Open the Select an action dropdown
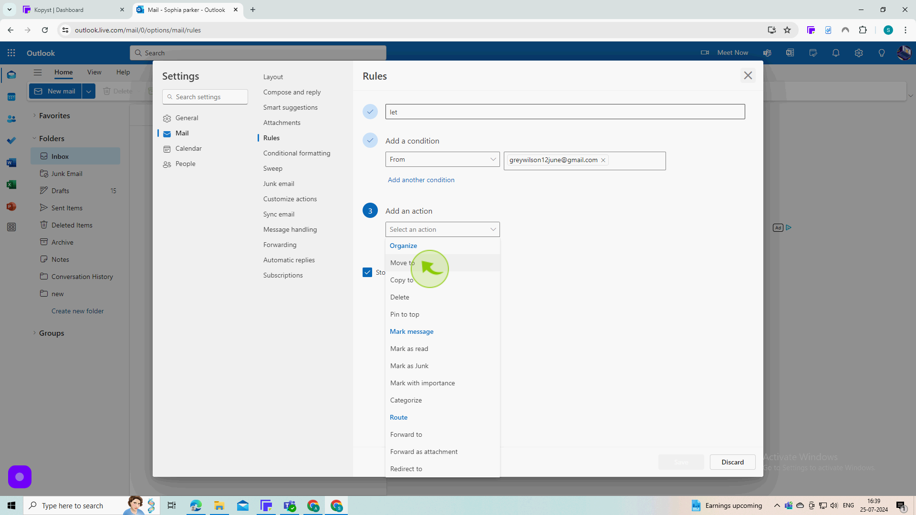The width and height of the screenshot is (916, 515). (x=442, y=229)
